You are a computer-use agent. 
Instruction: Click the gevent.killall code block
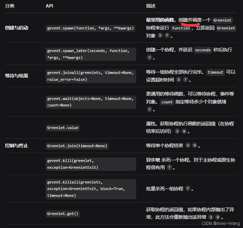coord(91,189)
